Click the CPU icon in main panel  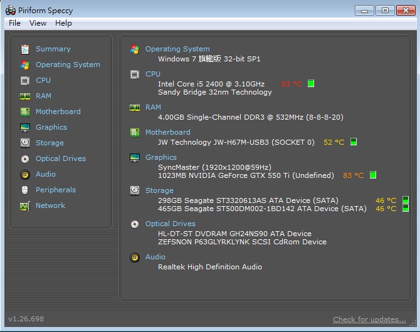tap(135, 75)
